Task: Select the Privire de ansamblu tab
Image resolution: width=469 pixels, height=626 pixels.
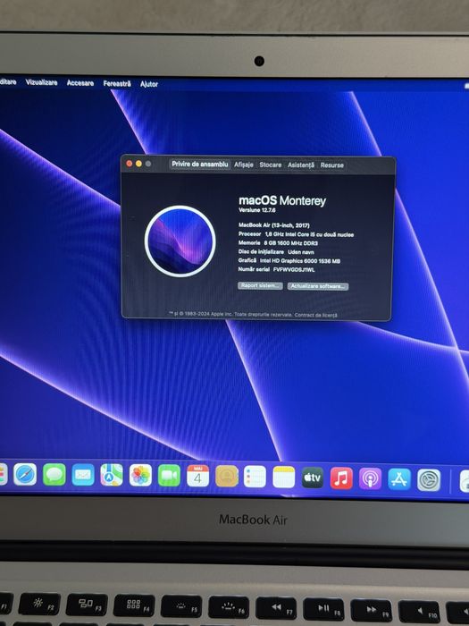Action: coord(200,164)
